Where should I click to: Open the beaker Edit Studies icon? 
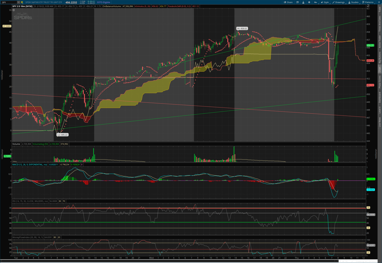303,2
